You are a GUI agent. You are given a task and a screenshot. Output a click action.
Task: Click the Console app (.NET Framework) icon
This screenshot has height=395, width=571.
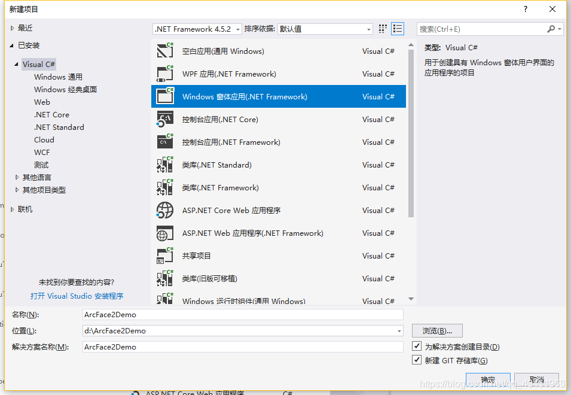pos(165,142)
